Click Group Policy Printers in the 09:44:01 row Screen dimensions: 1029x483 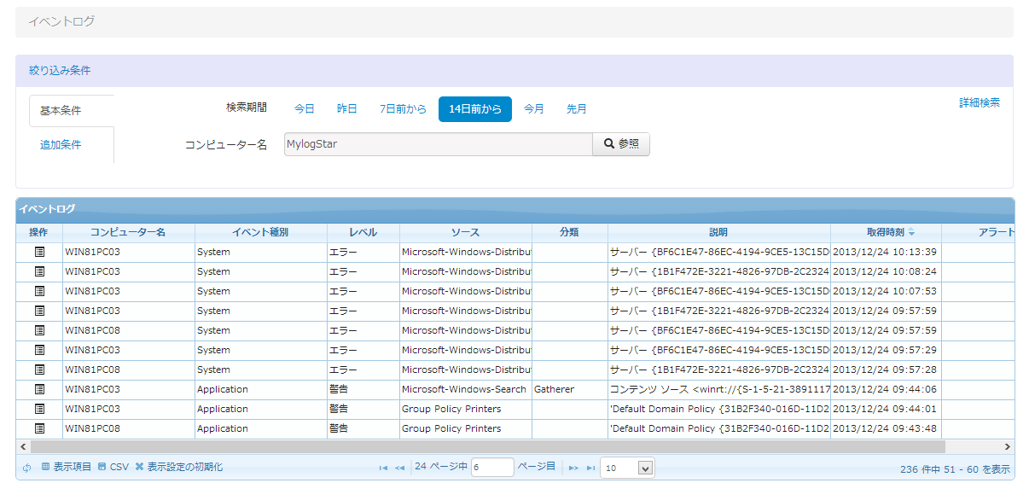(x=465, y=409)
